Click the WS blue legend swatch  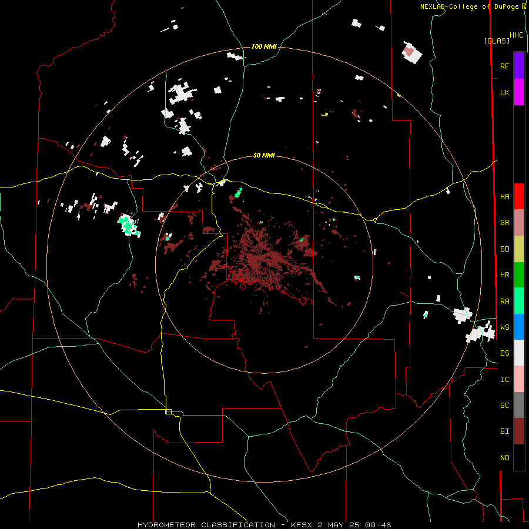click(x=519, y=327)
